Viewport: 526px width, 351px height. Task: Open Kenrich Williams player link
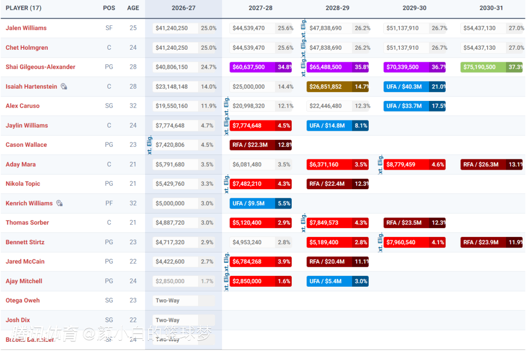click(29, 203)
